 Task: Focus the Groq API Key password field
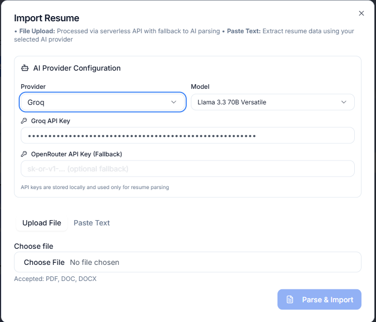click(x=187, y=136)
